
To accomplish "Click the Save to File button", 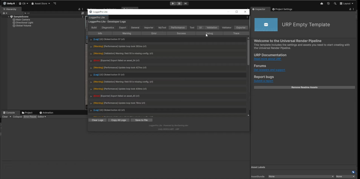I will click(141, 120).
